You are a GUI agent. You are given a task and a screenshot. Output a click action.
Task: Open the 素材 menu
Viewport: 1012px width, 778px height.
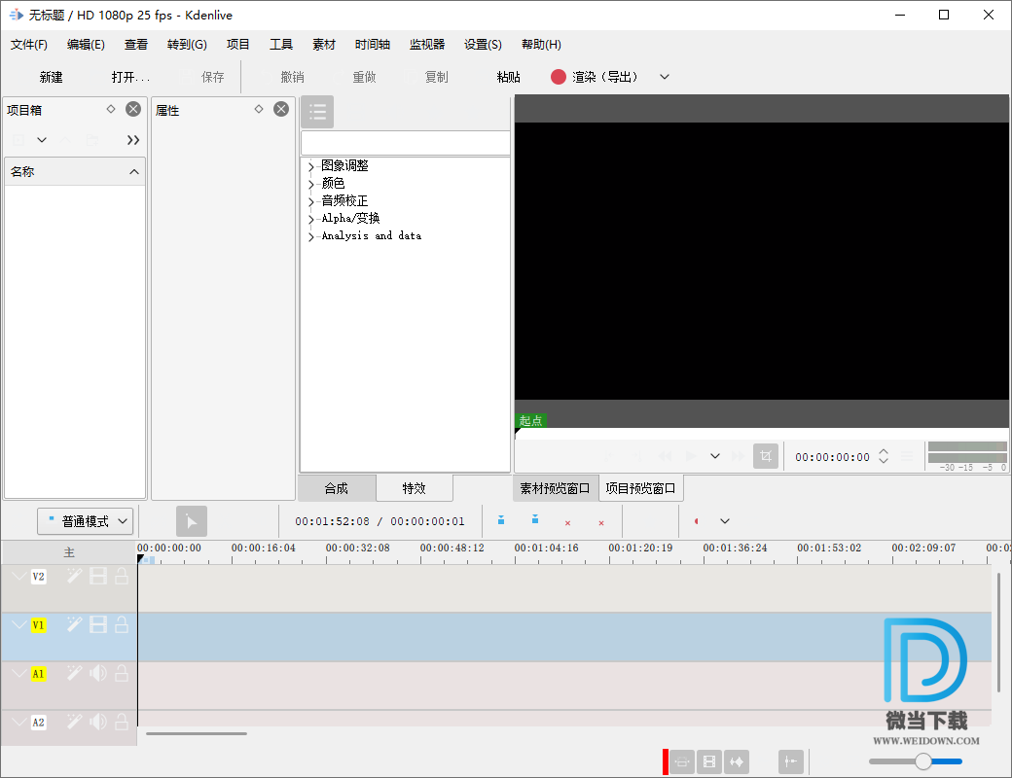(x=324, y=45)
